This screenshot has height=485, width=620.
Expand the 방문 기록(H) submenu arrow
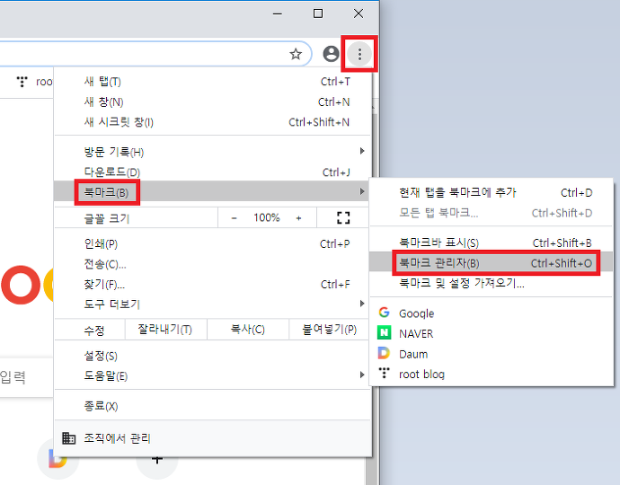361,151
